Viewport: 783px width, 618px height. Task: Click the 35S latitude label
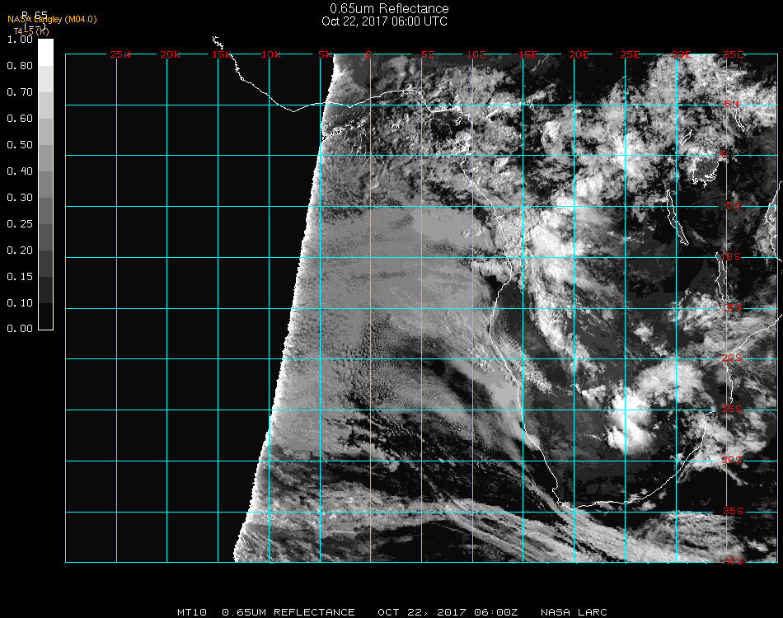pyautogui.click(x=733, y=511)
